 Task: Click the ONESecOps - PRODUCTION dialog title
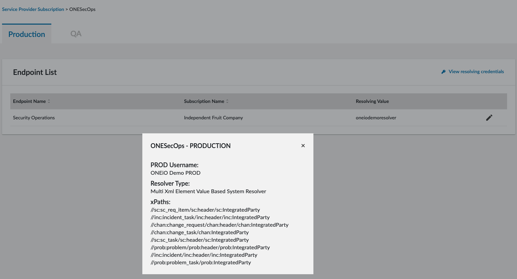click(191, 146)
